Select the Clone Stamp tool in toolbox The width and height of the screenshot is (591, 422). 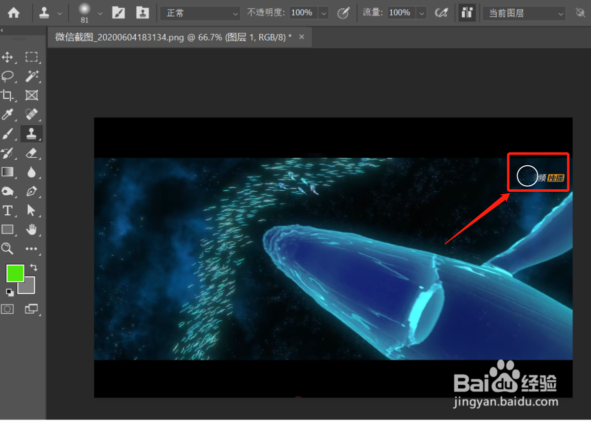[x=31, y=134]
